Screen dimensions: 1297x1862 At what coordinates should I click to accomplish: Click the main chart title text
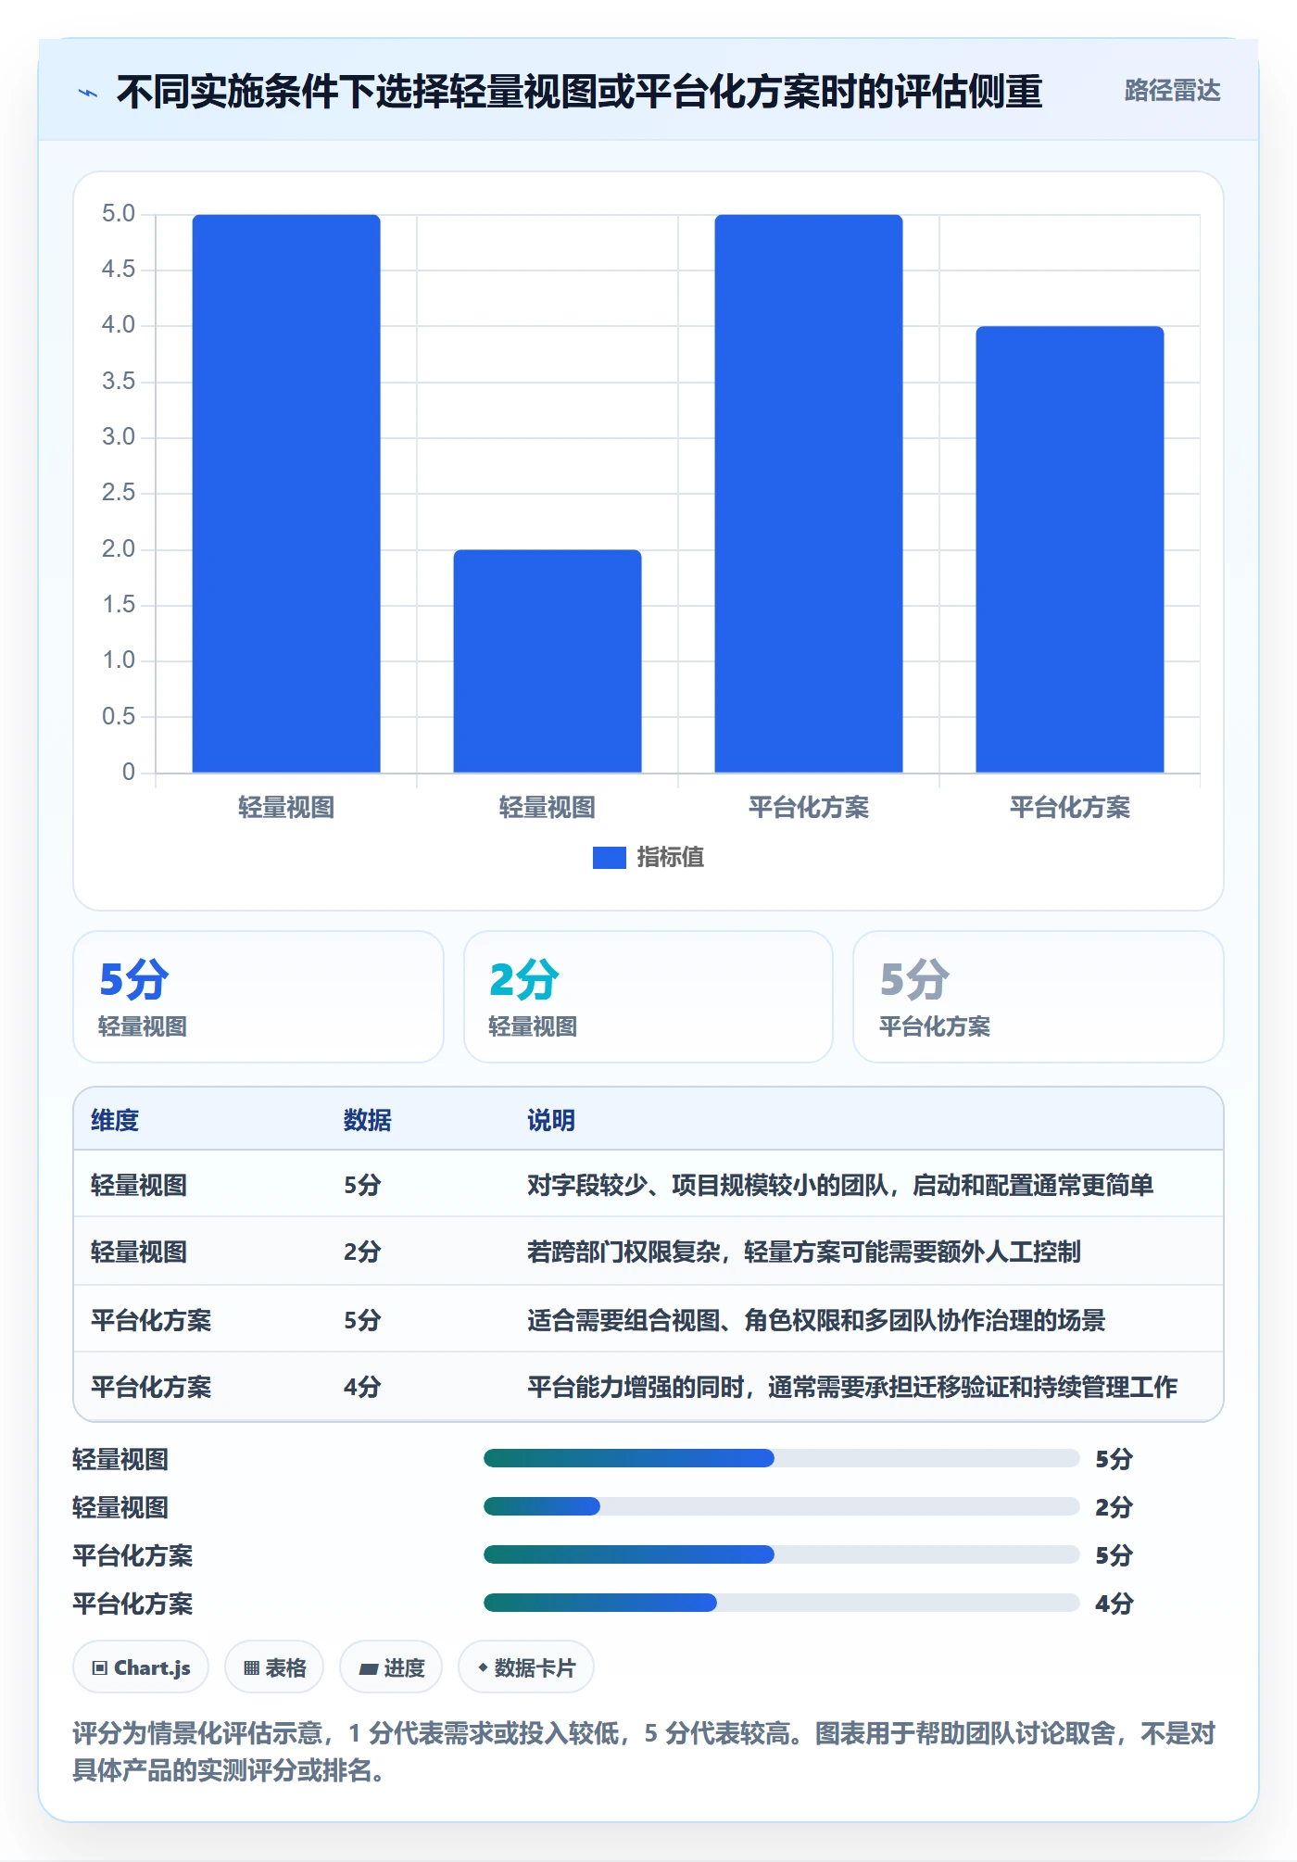click(x=580, y=92)
